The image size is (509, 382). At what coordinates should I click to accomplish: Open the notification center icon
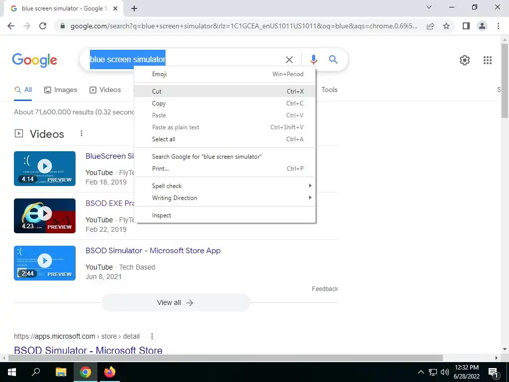click(x=493, y=372)
